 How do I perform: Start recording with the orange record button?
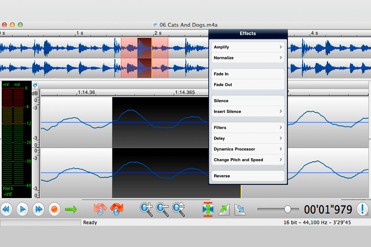coord(54,209)
